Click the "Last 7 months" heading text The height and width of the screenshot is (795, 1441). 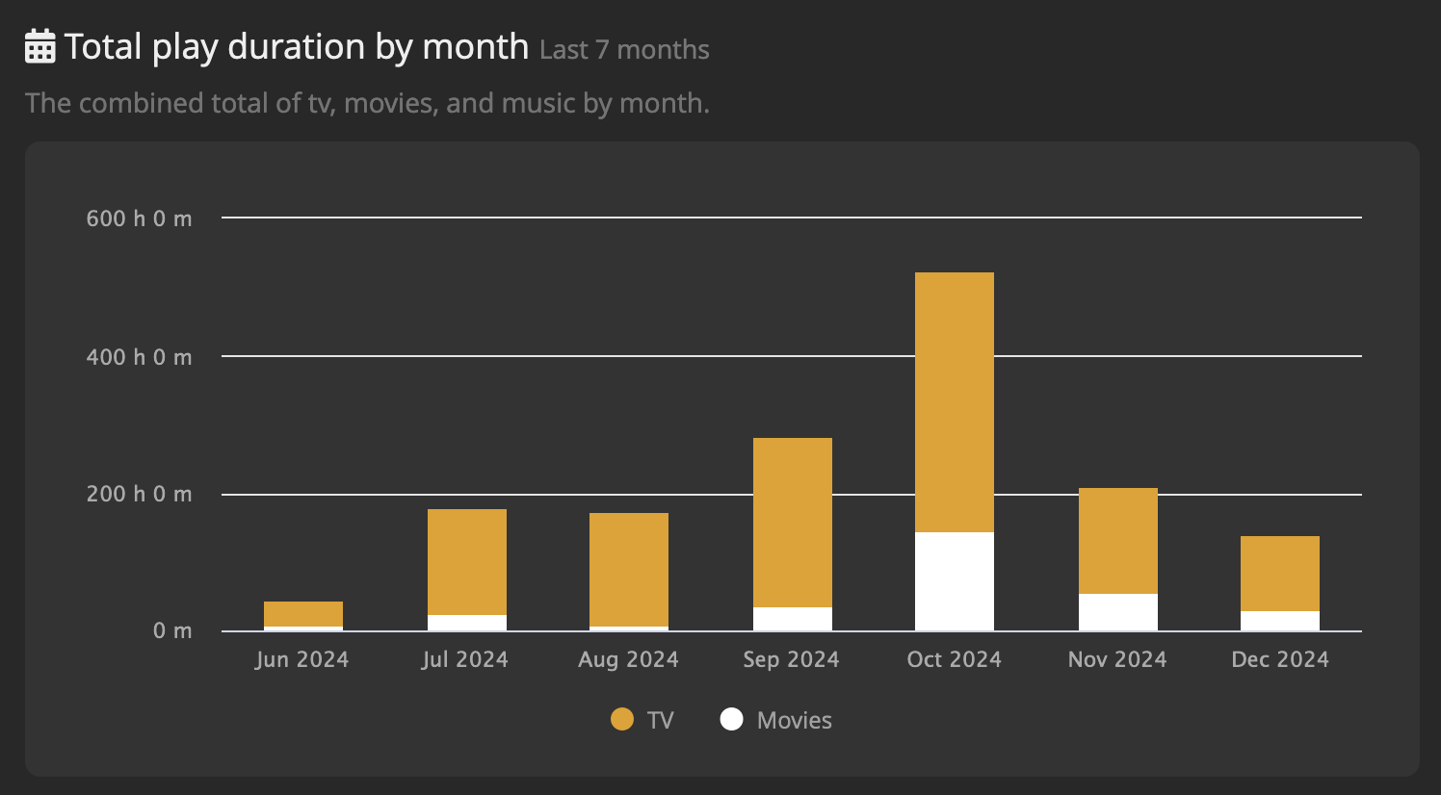click(624, 50)
